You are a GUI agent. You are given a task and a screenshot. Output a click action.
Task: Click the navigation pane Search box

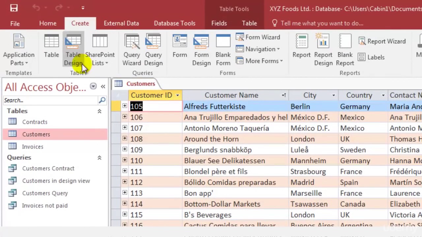click(50, 100)
